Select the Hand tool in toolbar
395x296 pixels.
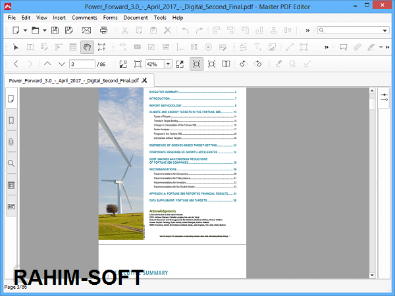point(88,47)
